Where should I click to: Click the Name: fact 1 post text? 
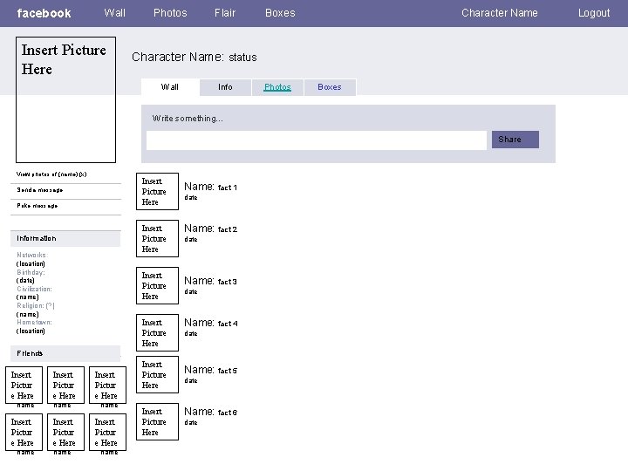coord(211,187)
